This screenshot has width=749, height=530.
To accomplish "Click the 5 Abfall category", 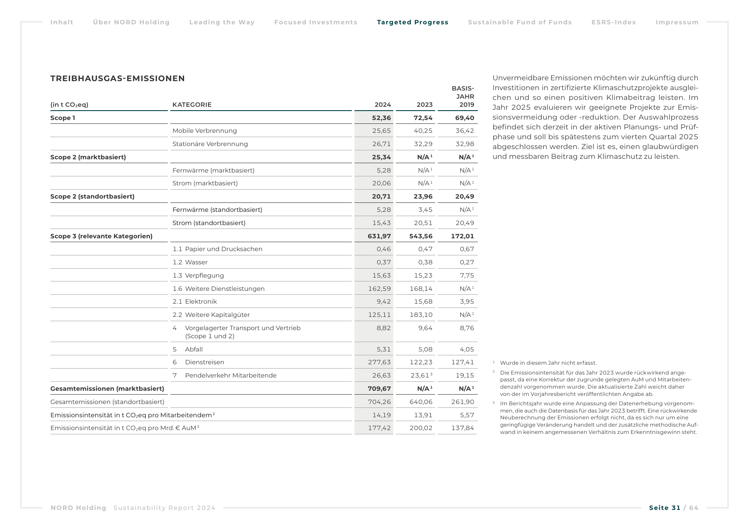I will click(187, 349).
